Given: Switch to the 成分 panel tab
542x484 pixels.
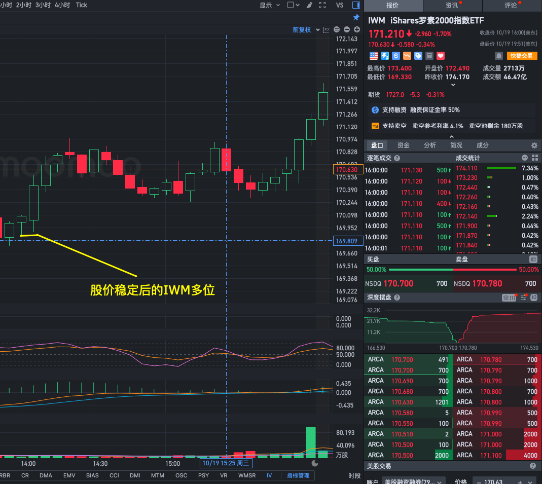Looking at the screenshot, I should coord(482,145).
